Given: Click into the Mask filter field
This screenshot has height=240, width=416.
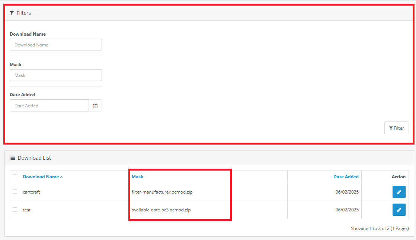Looking at the screenshot, I should (x=56, y=75).
